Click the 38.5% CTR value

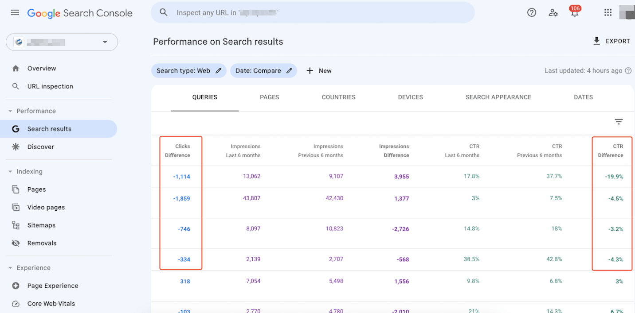(x=471, y=259)
